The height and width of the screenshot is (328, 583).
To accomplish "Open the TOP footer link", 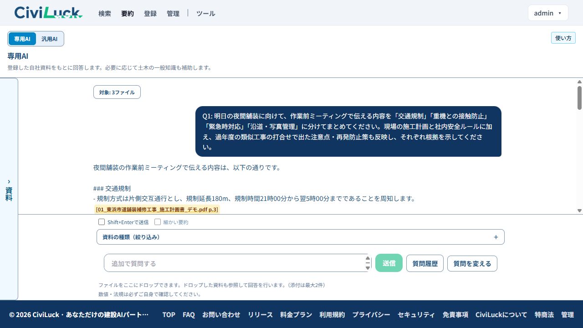I will (169, 314).
